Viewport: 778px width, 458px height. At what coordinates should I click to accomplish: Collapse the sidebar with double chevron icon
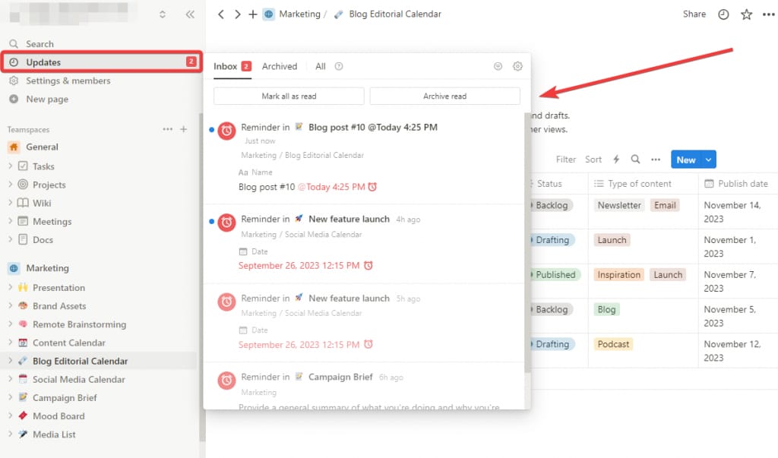[189, 14]
